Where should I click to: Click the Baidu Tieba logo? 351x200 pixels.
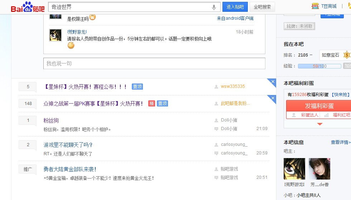pyautogui.click(x=28, y=7)
